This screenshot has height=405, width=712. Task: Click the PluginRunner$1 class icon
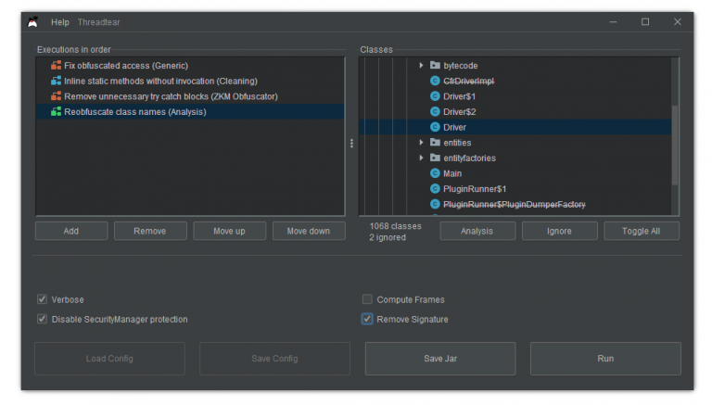[x=435, y=189]
